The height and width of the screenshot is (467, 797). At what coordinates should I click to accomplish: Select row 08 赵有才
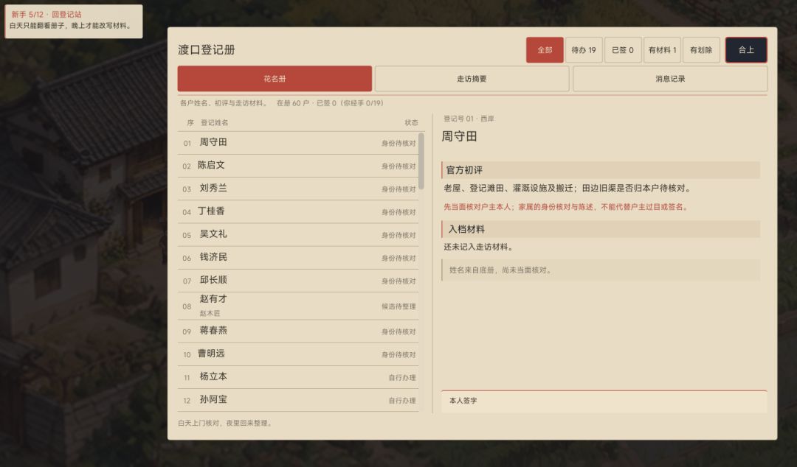[298, 306]
